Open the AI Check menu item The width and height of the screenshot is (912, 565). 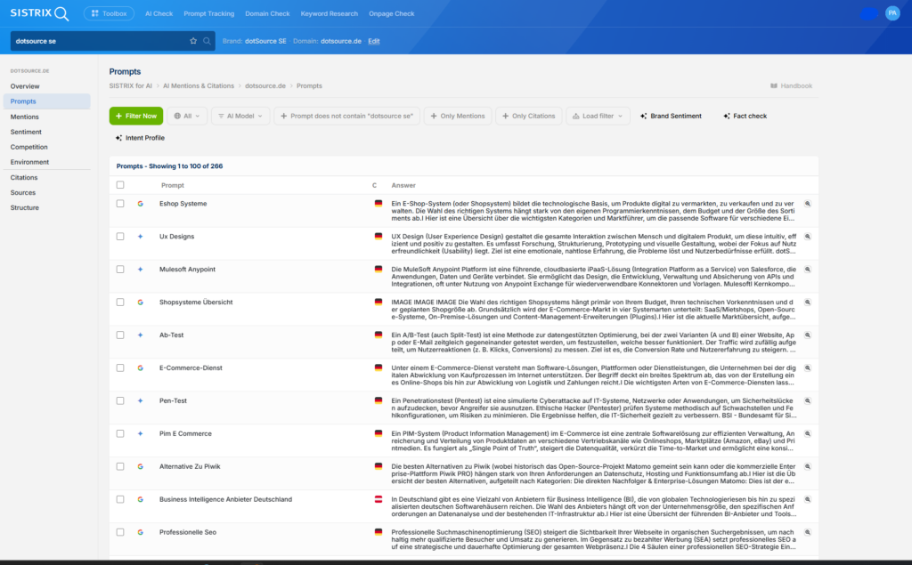click(159, 13)
